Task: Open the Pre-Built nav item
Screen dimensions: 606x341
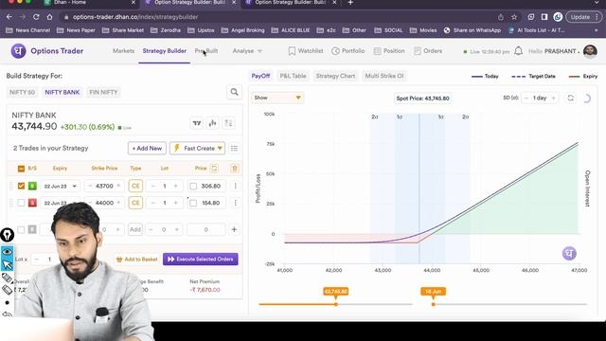Action: point(206,51)
